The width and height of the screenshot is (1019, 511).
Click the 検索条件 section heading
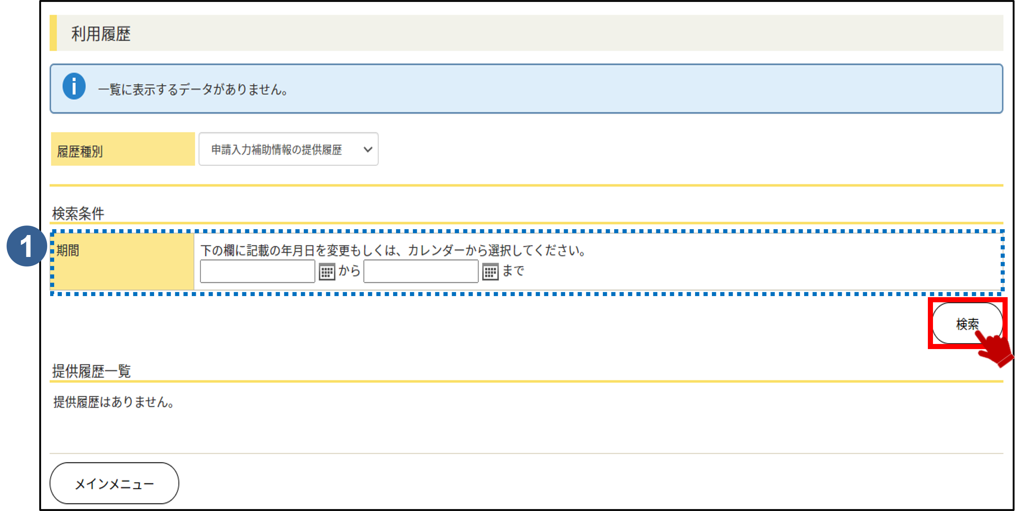pyautogui.click(x=78, y=213)
